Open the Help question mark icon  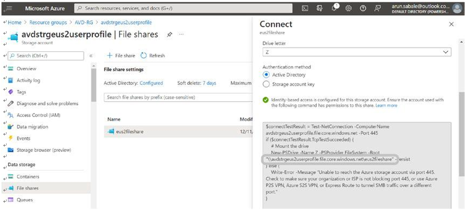tap(363, 8)
